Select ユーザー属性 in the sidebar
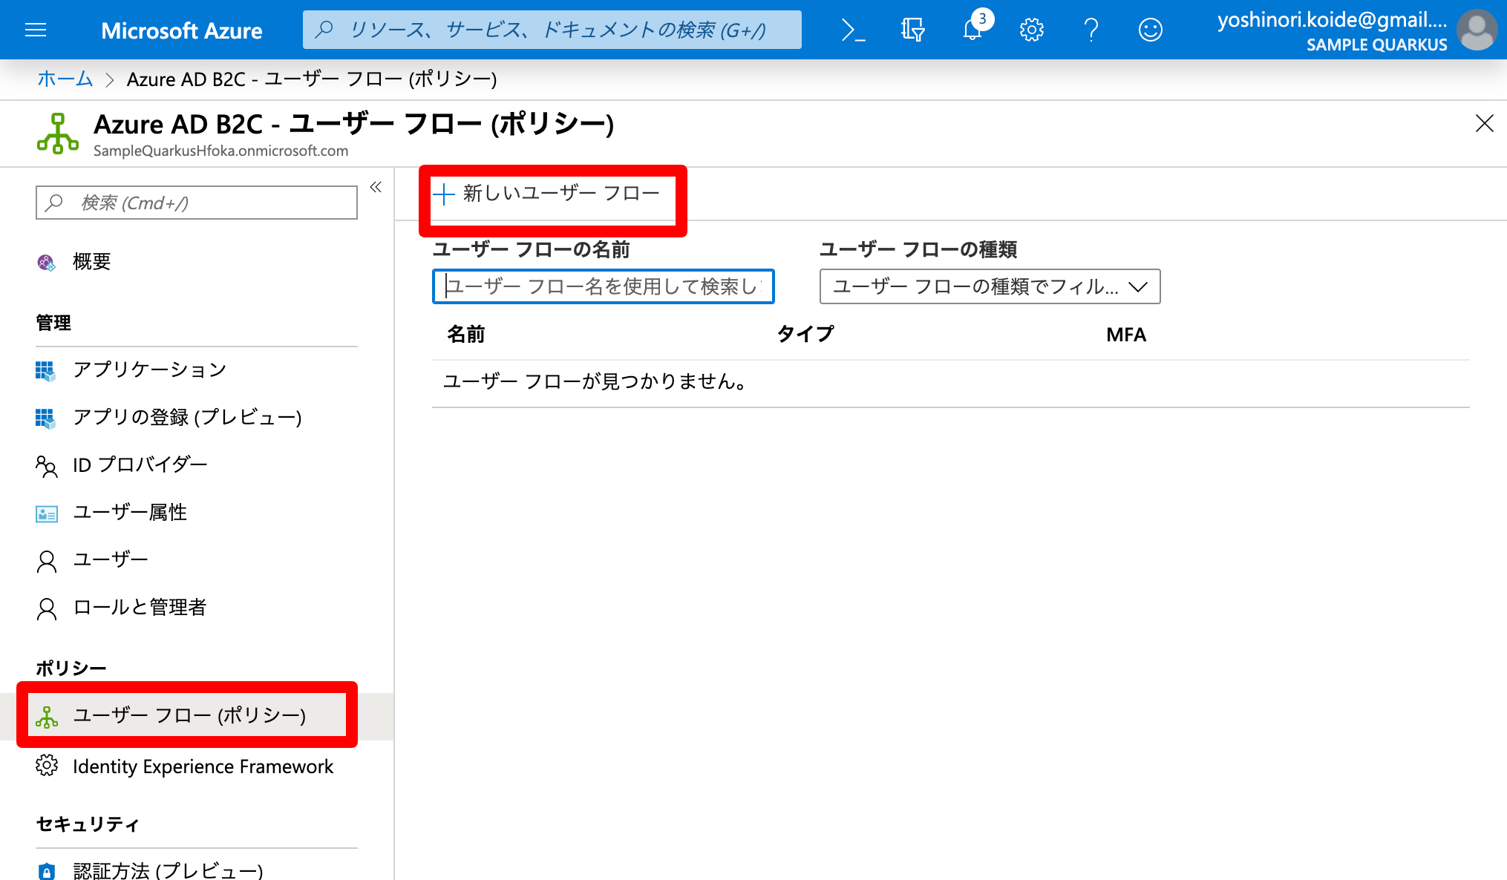This screenshot has width=1507, height=880. pyautogui.click(x=130, y=512)
